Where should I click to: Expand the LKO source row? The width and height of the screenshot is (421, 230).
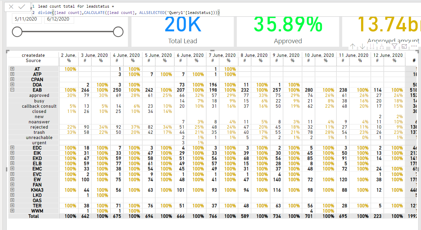[13, 195]
